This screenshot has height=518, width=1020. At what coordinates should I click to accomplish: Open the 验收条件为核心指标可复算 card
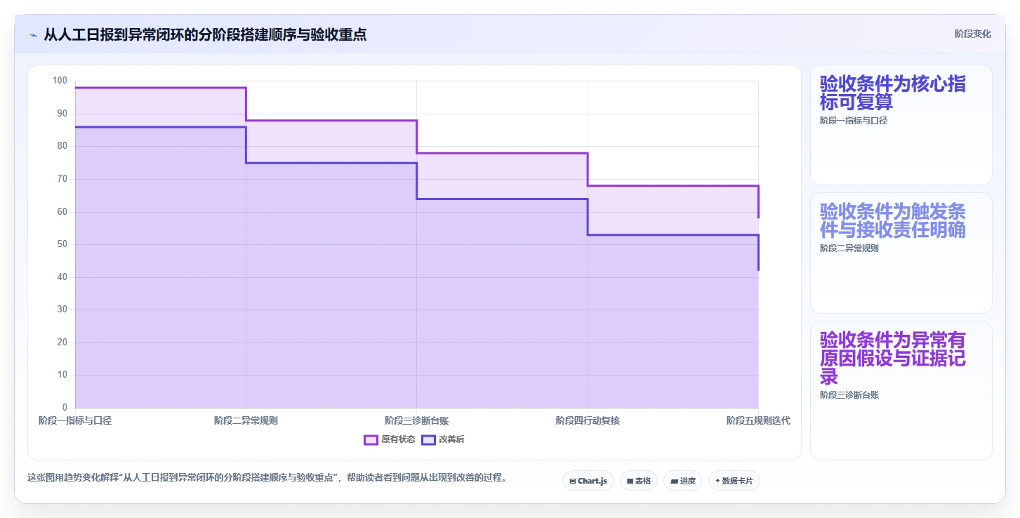coord(901,125)
